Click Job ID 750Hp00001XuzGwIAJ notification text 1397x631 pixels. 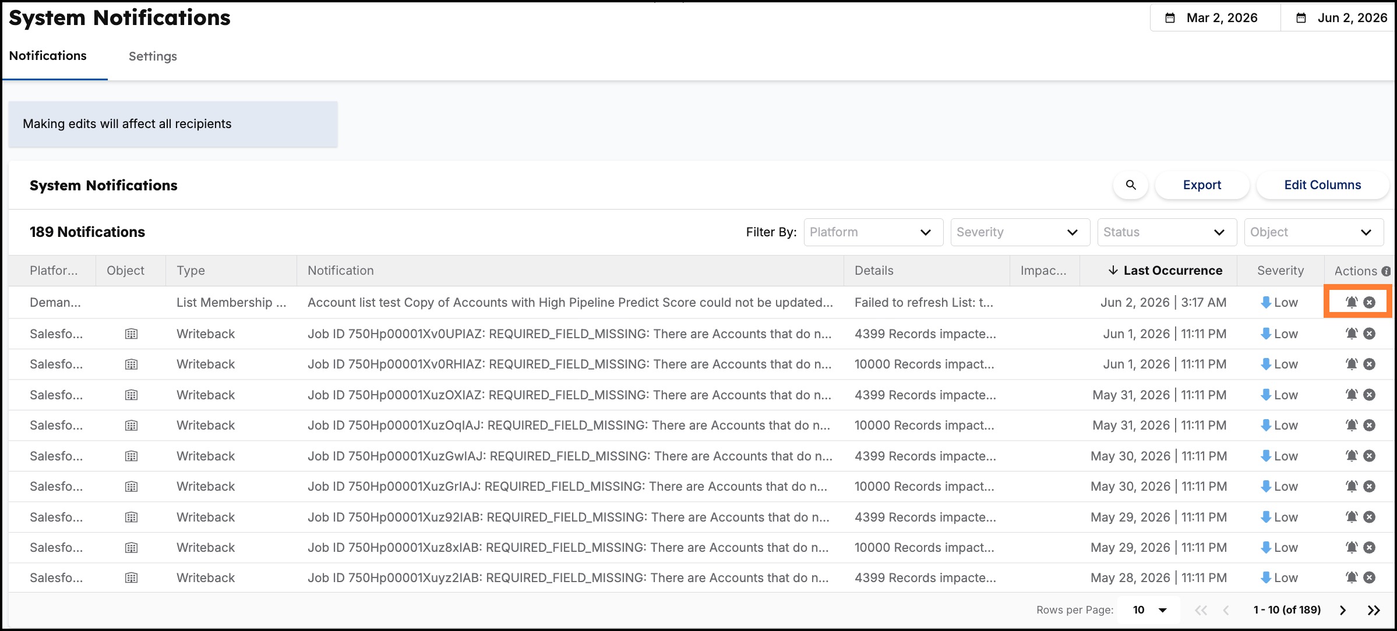coord(570,456)
